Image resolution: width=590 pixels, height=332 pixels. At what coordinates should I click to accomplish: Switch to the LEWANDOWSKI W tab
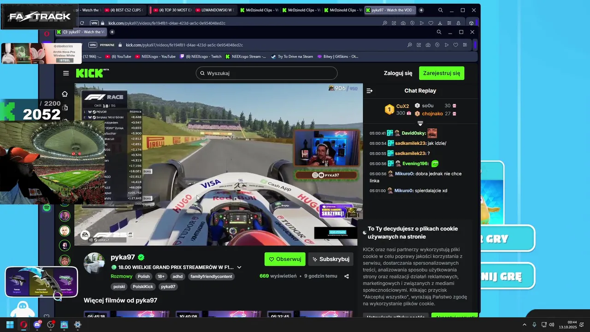tap(214, 10)
